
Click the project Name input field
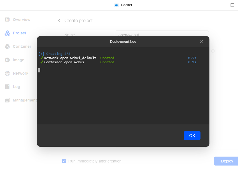pos(162,33)
